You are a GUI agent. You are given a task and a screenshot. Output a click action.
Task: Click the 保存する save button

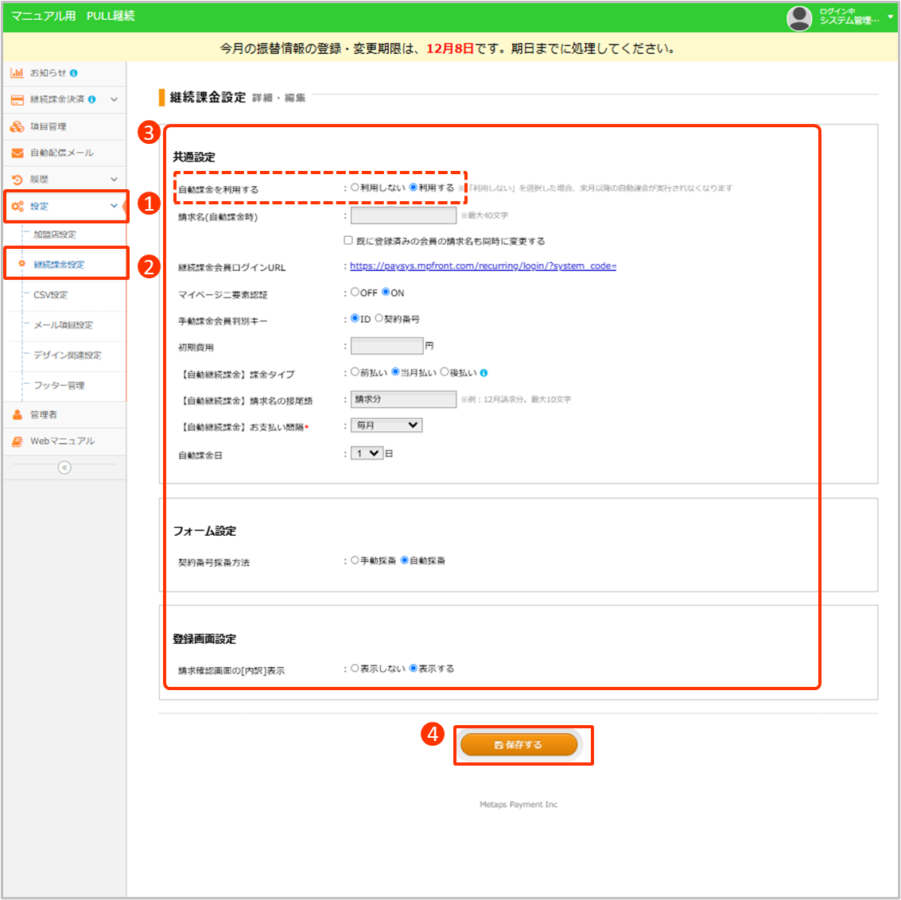coord(519,745)
